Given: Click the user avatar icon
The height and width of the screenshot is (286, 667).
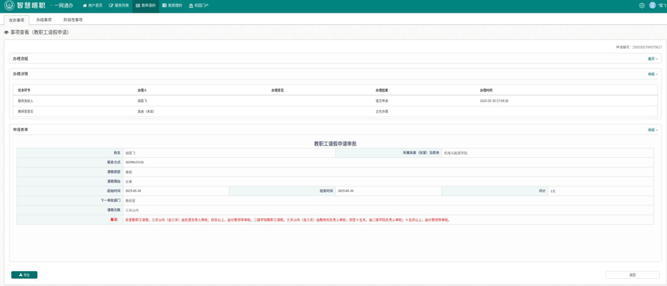Looking at the screenshot, I should pos(652,5).
